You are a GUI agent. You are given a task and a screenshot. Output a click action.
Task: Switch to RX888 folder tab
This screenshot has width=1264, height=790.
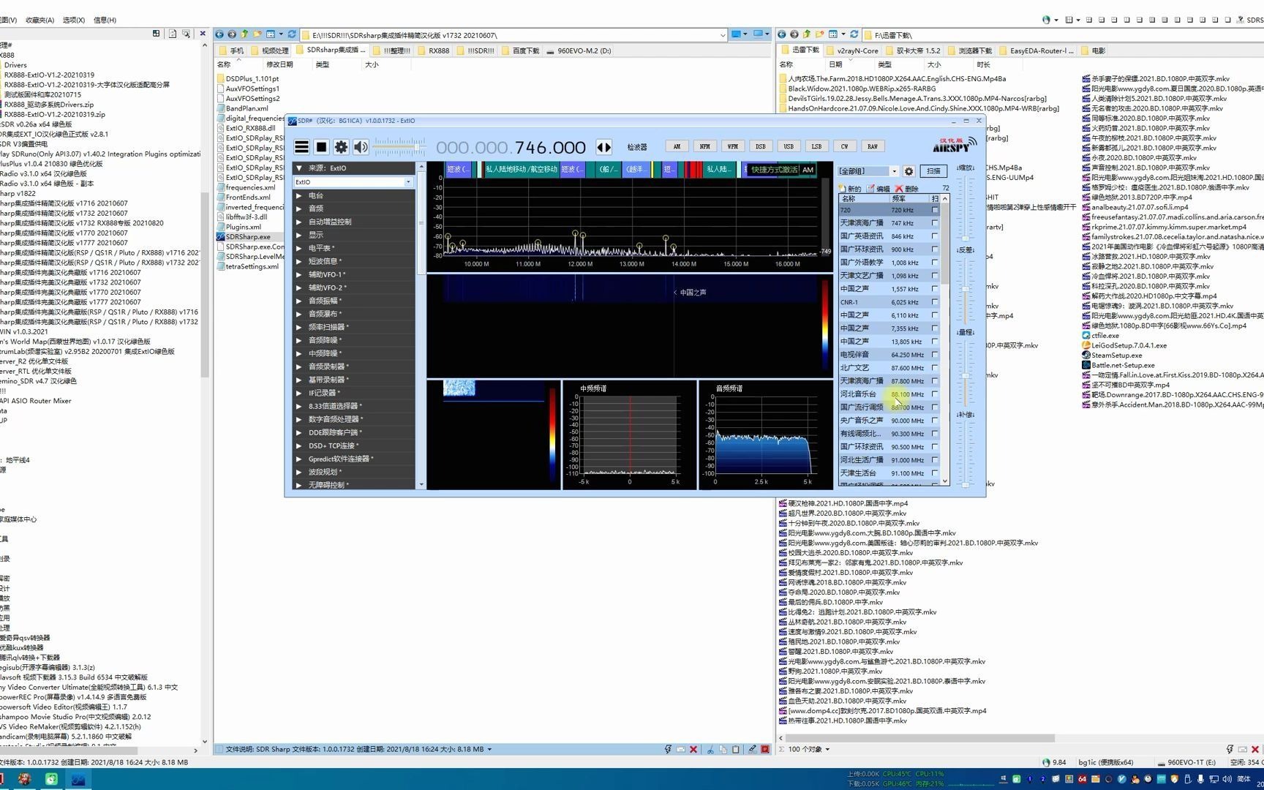[434, 50]
